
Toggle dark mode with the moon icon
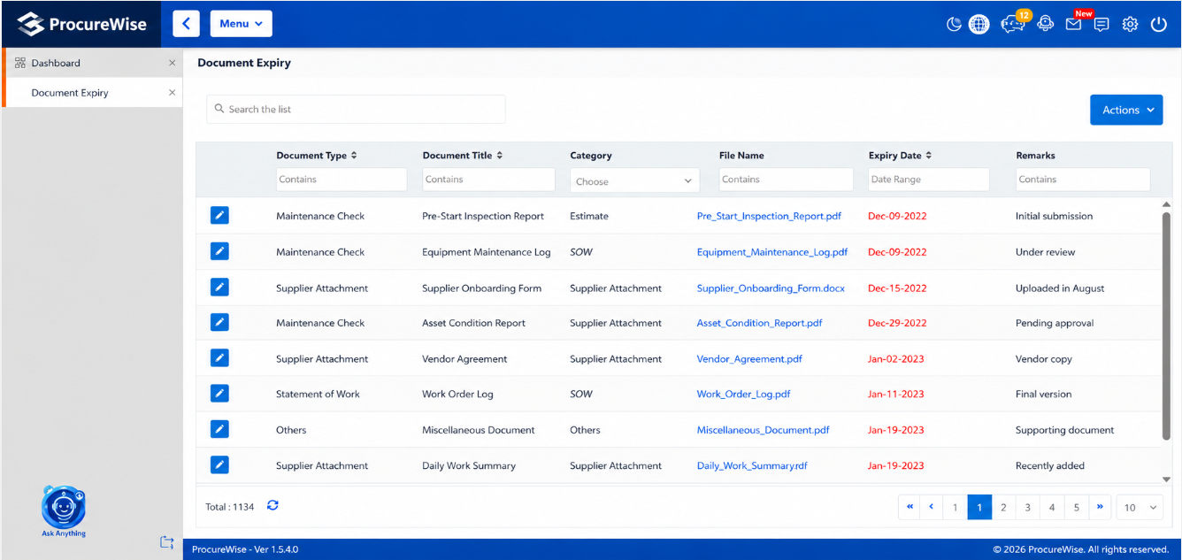tap(954, 24)
